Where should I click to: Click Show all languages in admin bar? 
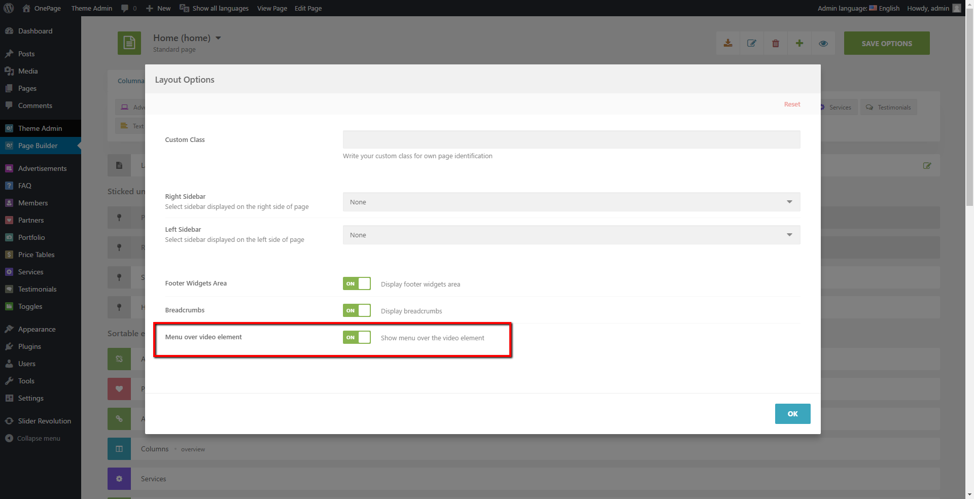214,8
